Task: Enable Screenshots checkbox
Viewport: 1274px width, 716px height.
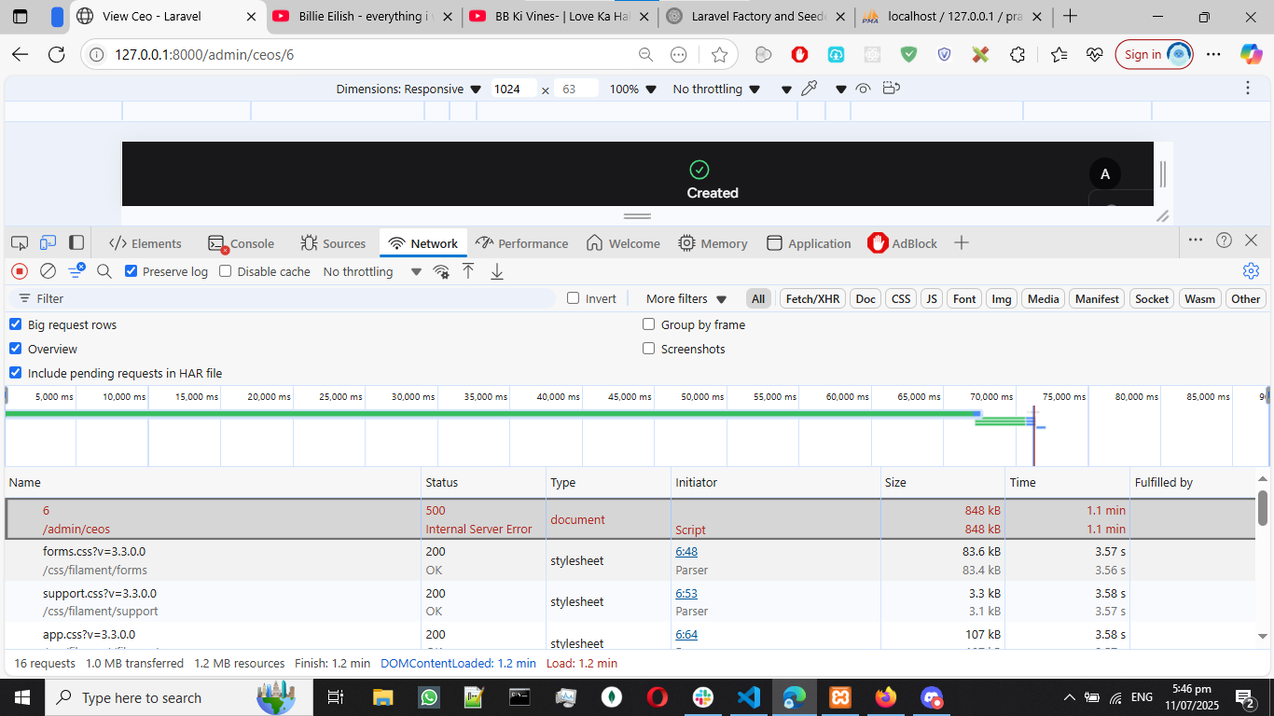Action: [648, 349]
